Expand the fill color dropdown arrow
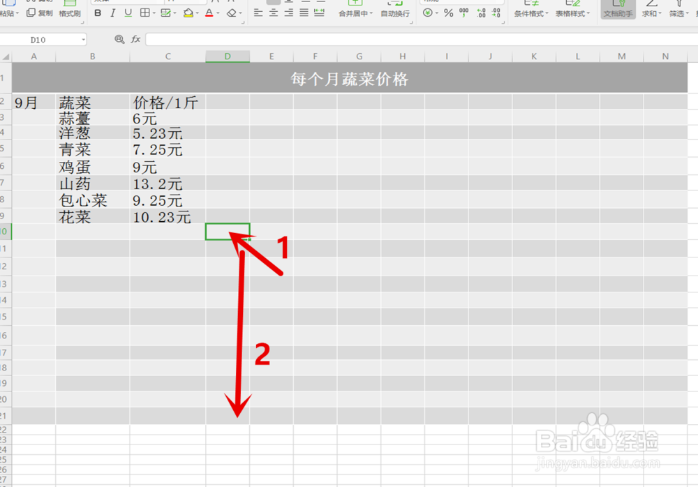 (198, 13)
